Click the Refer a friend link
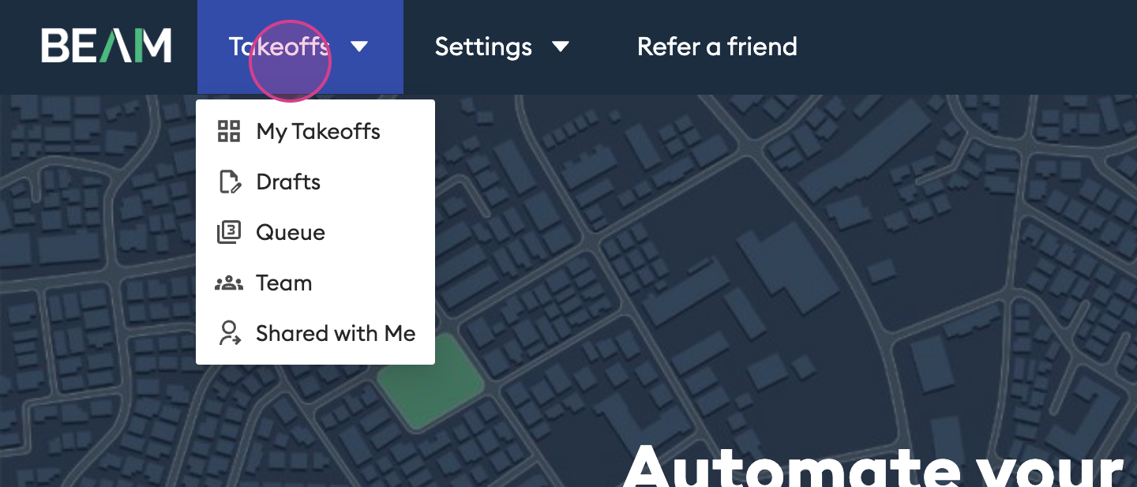The width and height of the screenshot is (1137, 487). pyautogui.click(x=717, y=47)
